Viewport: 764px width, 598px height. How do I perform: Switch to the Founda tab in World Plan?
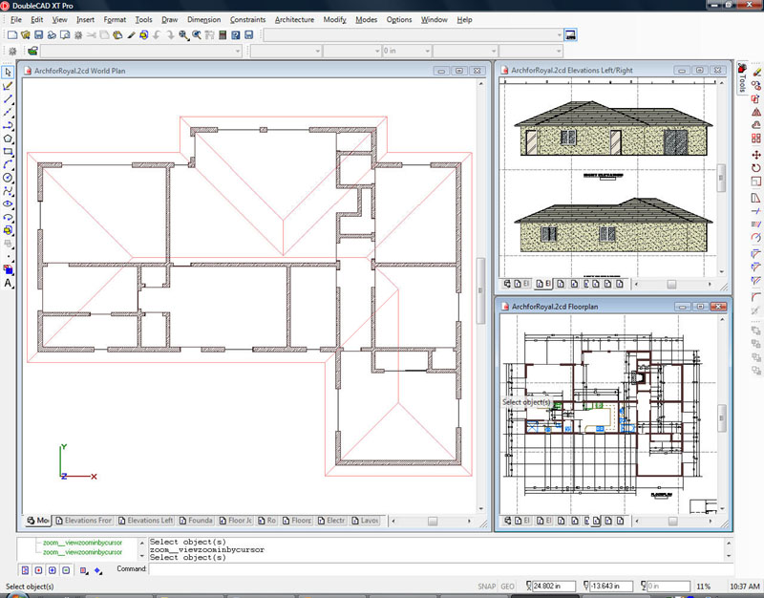point(196,521)
